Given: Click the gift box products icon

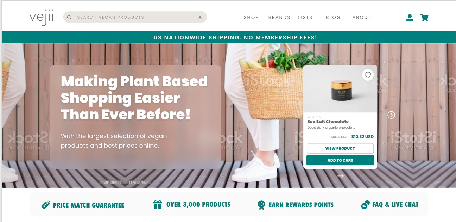Looking at the screenshot, I should click(158, 204).
